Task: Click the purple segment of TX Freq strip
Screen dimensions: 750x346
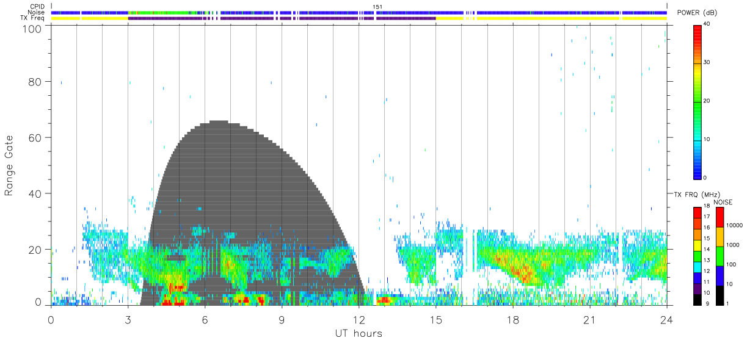Action: [282, 18]
